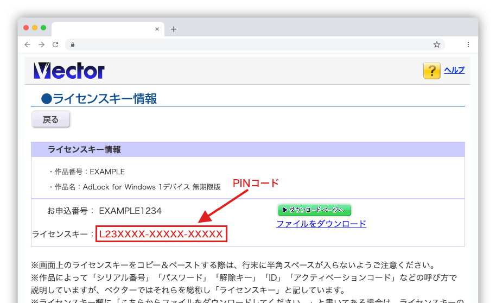Open the browser three-dot menu

tap(468, 45)
